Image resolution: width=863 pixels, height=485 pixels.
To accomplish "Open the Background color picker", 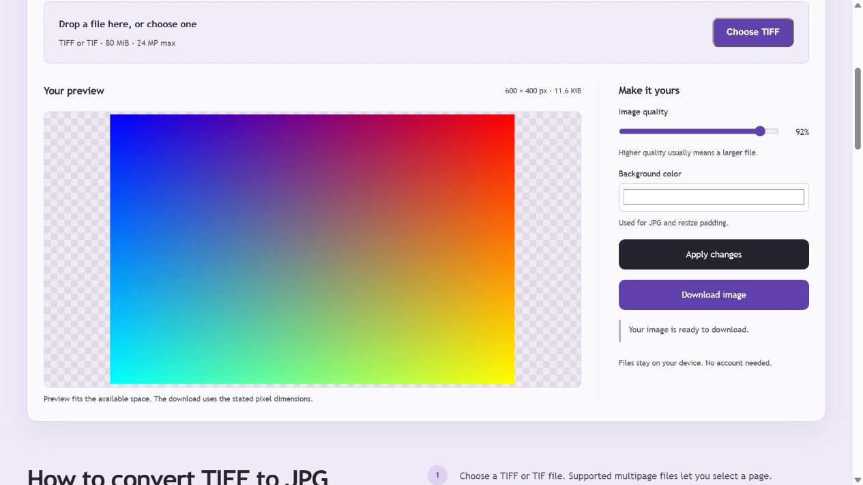I will pyautogui.click(x=714, y=198).
